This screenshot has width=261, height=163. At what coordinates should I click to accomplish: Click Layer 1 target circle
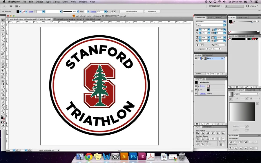pos(222,58)
